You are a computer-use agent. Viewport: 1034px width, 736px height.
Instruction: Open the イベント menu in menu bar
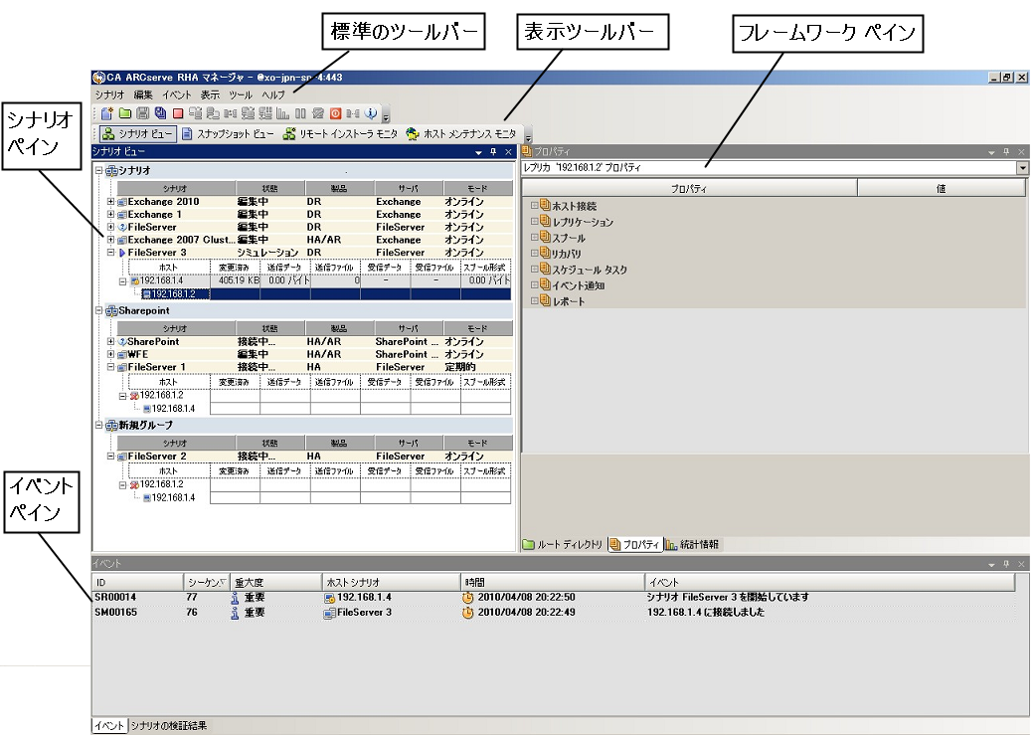(176, 94)
